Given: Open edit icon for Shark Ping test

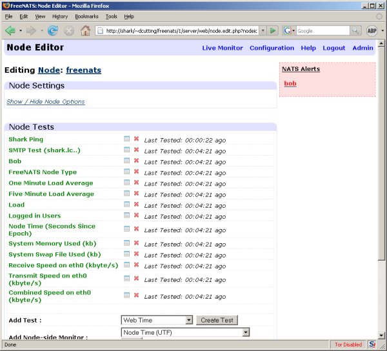Looking at the screenshot, I should coord(126,139).
